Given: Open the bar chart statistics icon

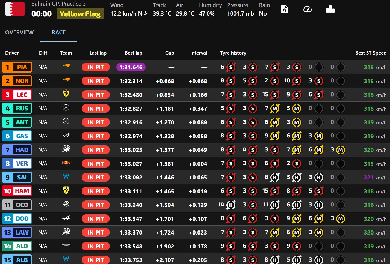Looking at the screenshot, I should click(330, 9).
